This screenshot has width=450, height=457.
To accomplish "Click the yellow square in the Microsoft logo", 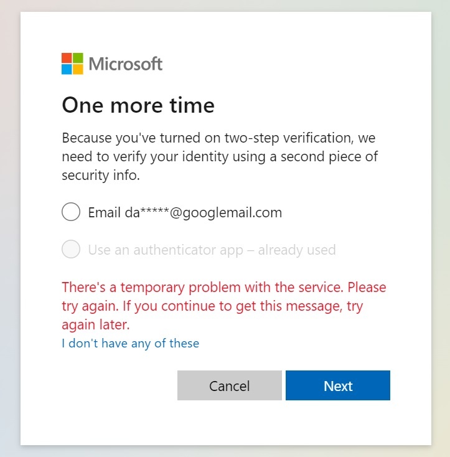I will (78, 69).
